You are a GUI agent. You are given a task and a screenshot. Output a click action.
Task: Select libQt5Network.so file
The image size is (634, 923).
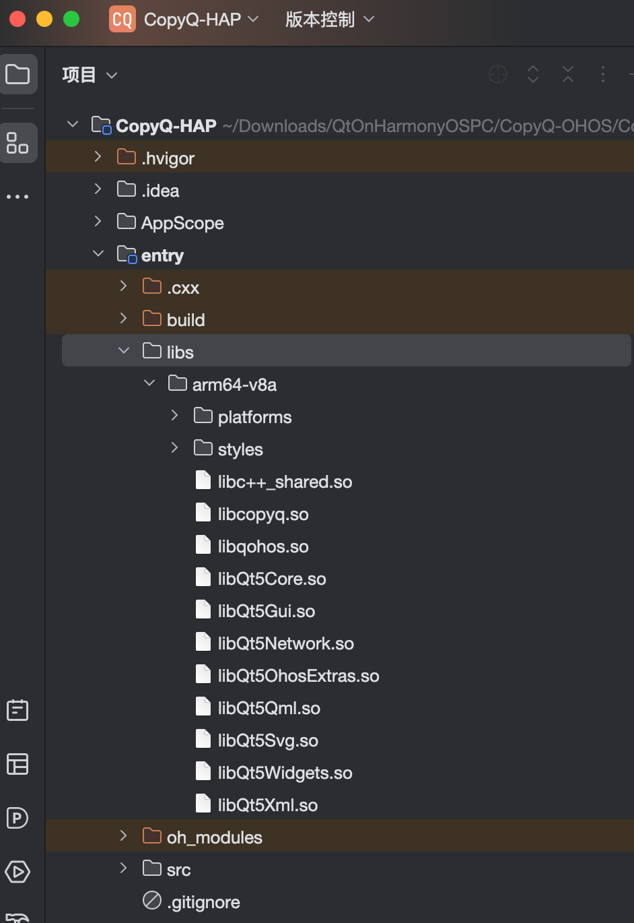click(x=286, y=643)
